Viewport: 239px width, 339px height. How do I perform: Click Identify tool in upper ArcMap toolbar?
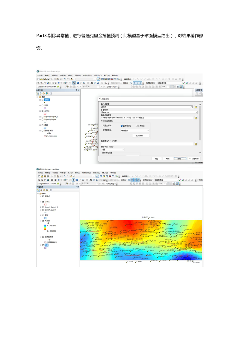(77, 83)
